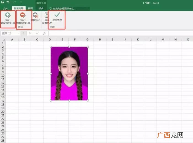Select column H header

tap(100, 39)
